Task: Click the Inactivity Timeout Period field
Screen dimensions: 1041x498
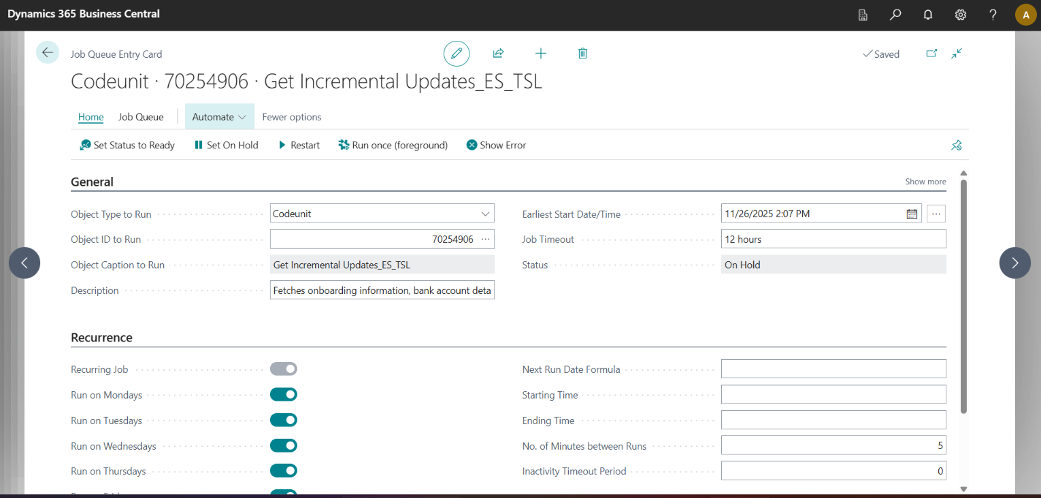Action: pos(833,471)
